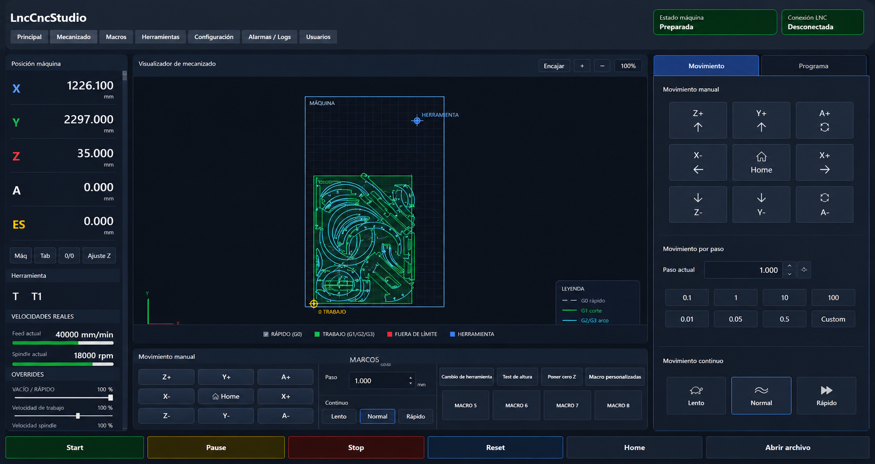Click the blue Reset button
The height and width of the screenshot is (464, 875).
[x=495, y=447]
